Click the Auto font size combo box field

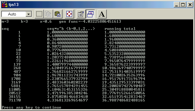17,14
